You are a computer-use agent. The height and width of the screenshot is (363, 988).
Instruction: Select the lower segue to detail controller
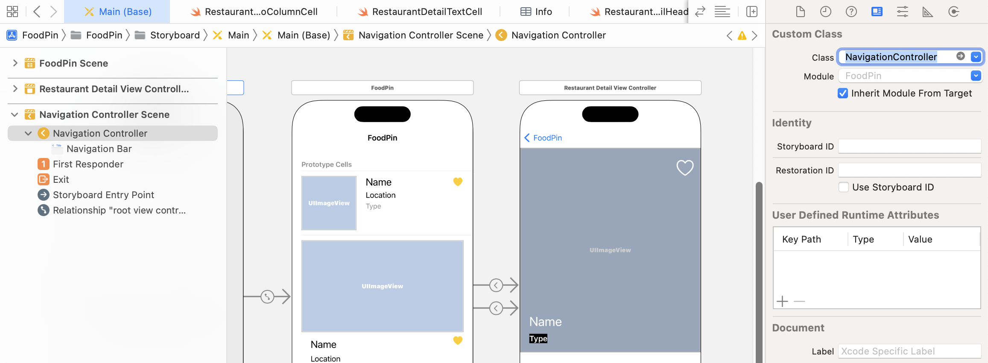(x=496, y=308)
